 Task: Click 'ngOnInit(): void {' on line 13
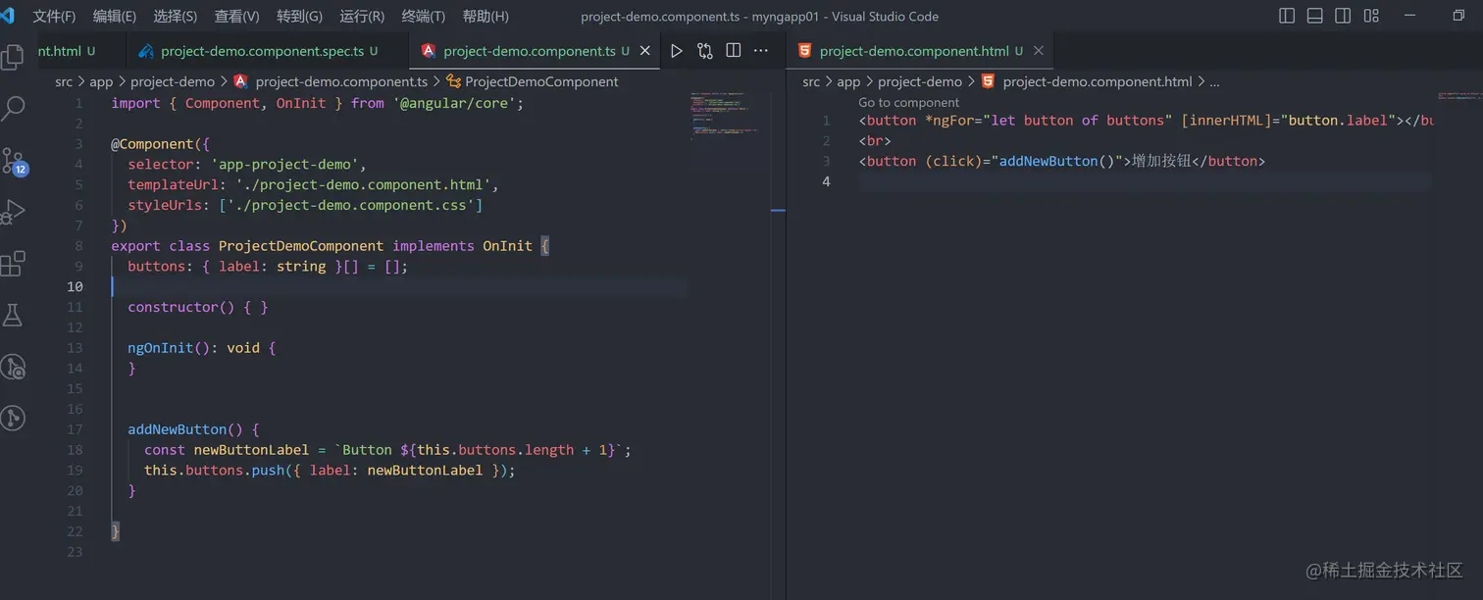pos(202,348)
